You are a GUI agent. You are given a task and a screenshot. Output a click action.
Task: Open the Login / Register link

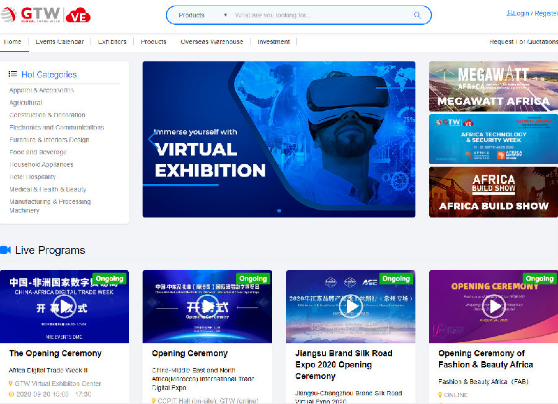point(532,13)
